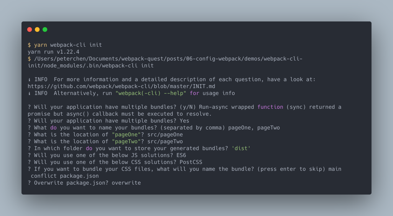
Task: Click the green 'dist' folder value
Action: point(241,148)
